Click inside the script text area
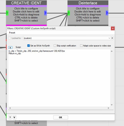 59,78
